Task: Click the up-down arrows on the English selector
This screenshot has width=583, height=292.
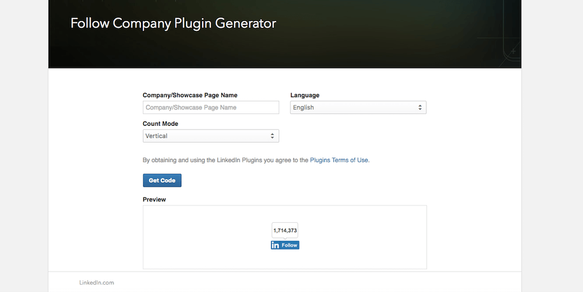Action: click(x=420, y=108)
